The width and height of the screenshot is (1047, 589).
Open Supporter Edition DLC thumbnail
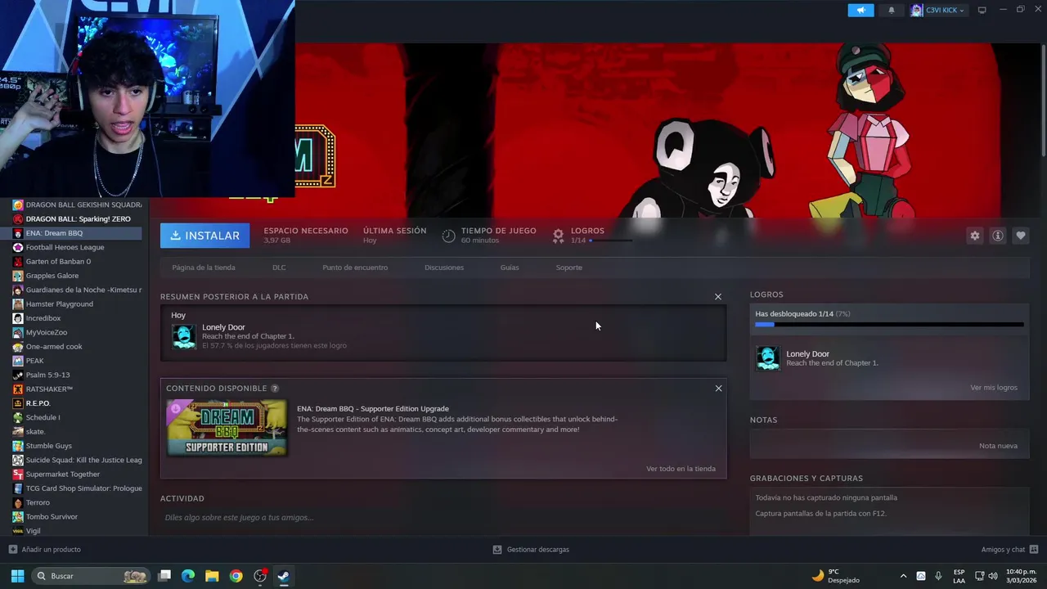pyautogui.click(x=227, y=427)
